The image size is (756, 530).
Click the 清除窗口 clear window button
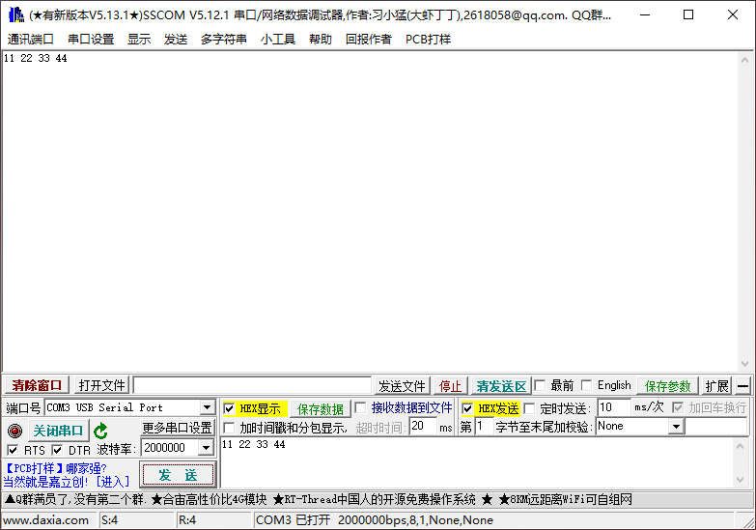[x=37, y=385]
